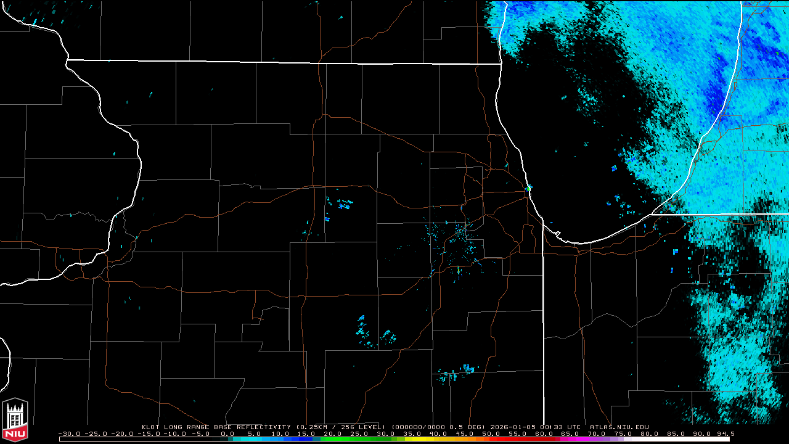The height and width of the screenshot is (444, 789).
Task: Click the -30.0 minimum value label on scale
Action: pos(68,434)
